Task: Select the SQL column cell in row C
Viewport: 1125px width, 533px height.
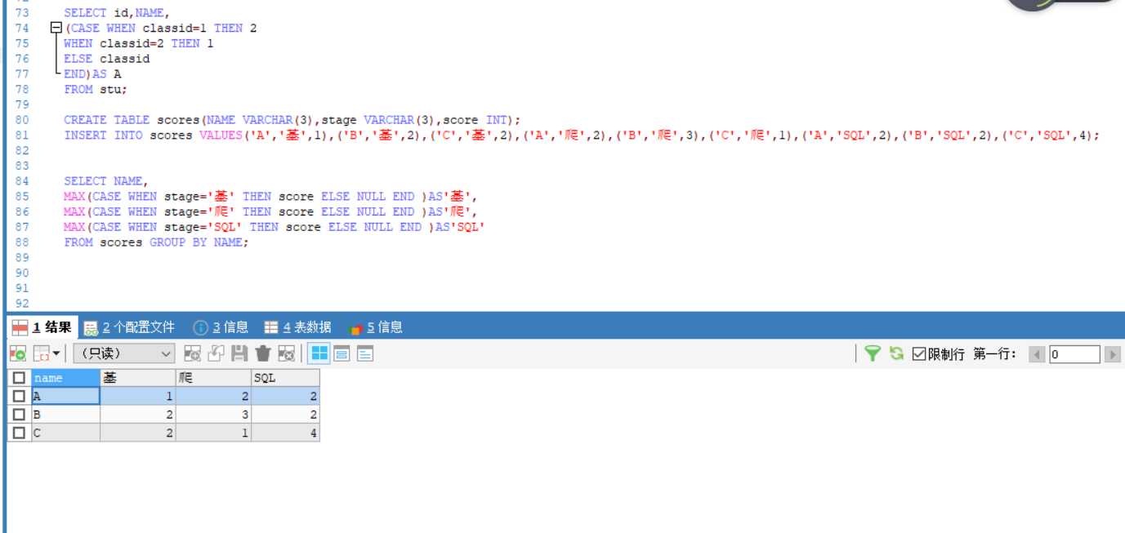Action: [x=285, y=433]
